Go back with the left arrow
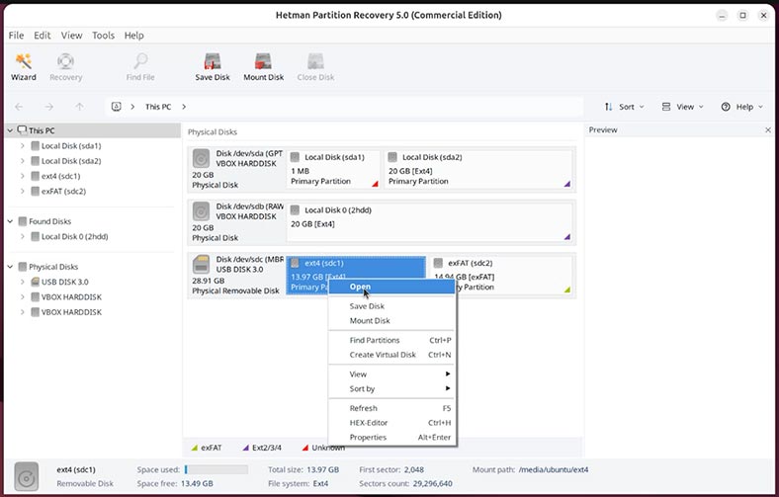This screenshot has width=779, height=497. (19, 107)
